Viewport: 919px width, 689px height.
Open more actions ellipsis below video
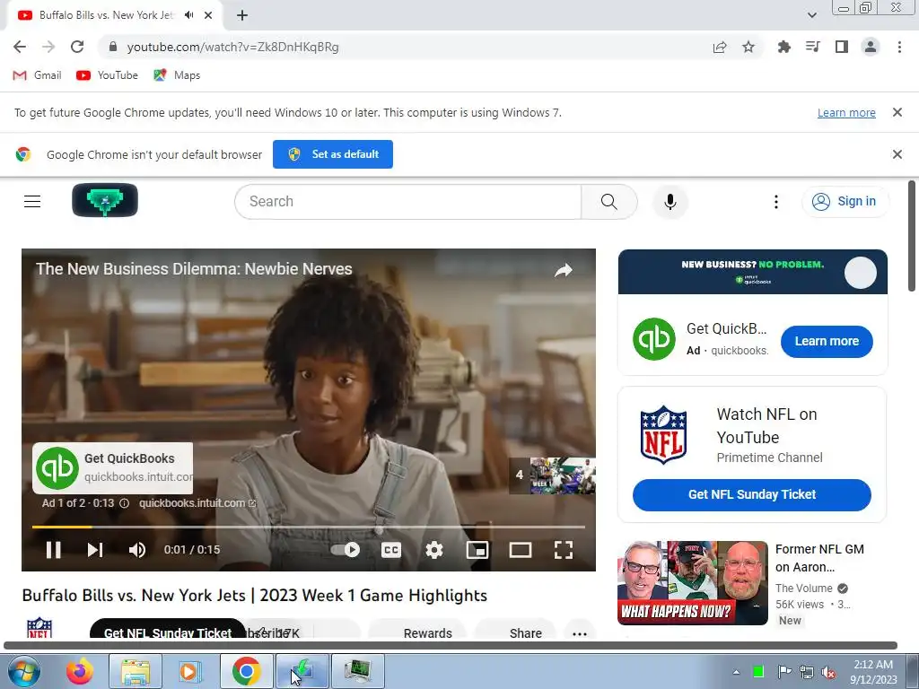click(579, 632)
